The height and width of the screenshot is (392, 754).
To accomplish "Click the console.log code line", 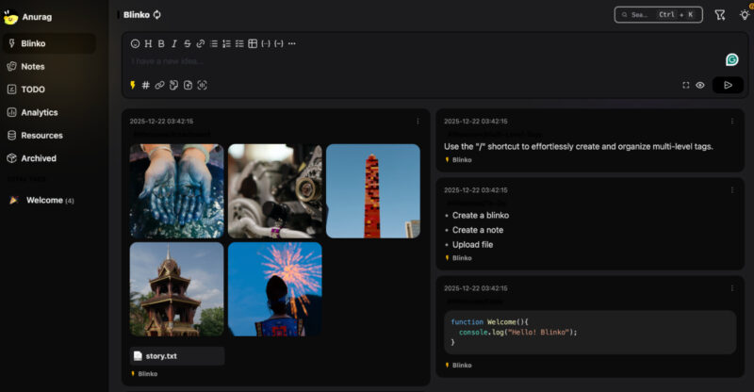I will 517,332.
